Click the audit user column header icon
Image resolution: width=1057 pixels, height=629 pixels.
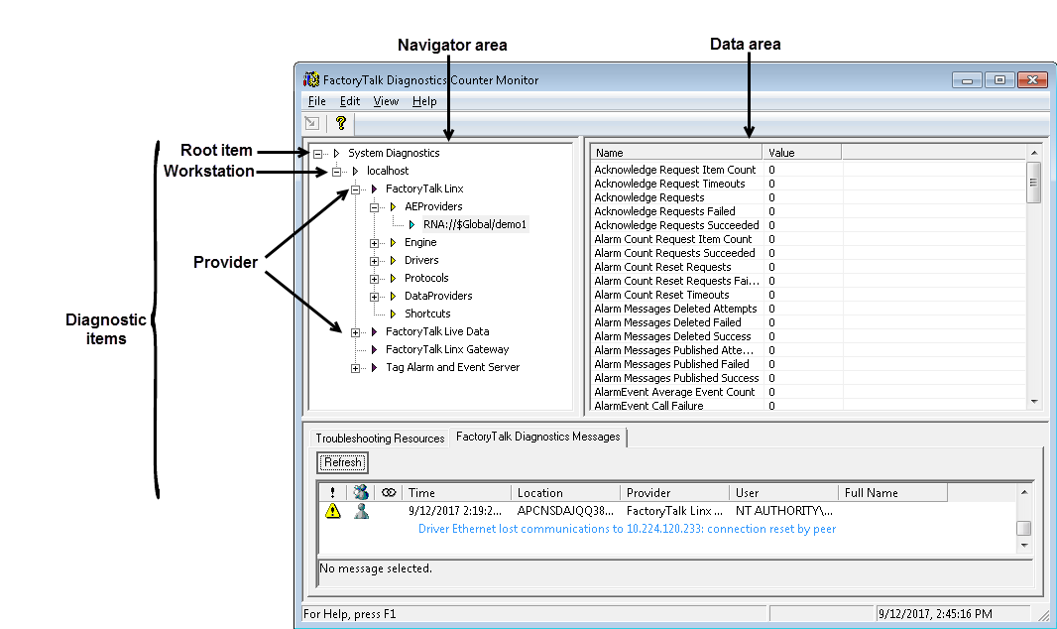[360, 492]
